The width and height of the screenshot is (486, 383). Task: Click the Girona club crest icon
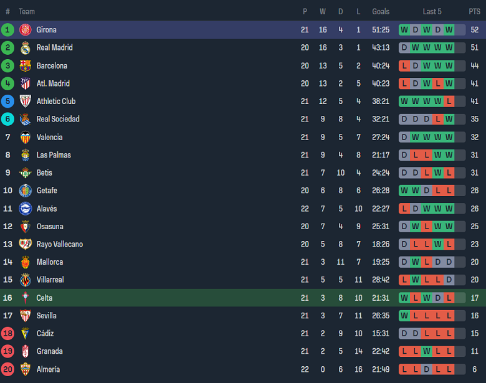[25, 30]
